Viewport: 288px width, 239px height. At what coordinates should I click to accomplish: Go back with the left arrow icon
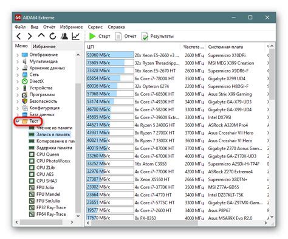pyautogui.click(x=19, y=36)
